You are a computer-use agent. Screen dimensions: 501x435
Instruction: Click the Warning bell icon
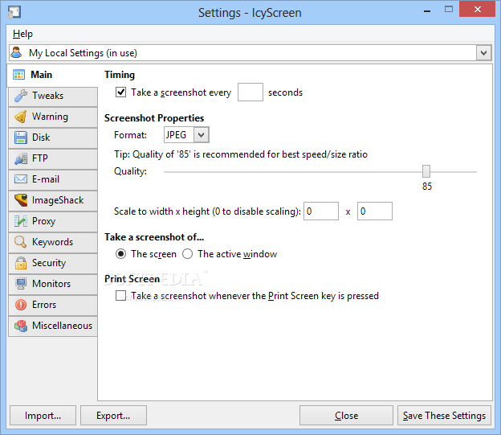[21, 117]
